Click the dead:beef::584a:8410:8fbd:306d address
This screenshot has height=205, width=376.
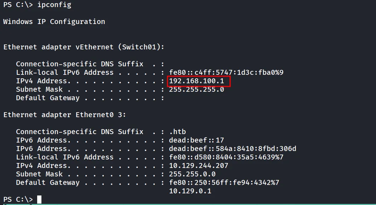(x=233, y=149)
